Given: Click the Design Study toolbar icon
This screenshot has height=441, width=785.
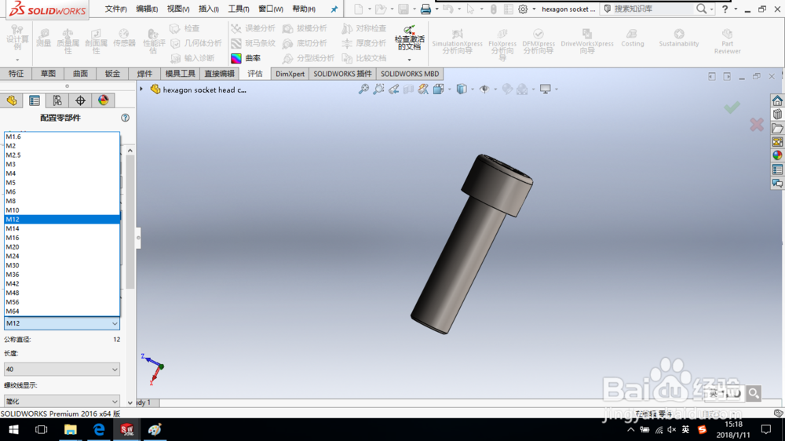Looking at the screenshot, I should 17,38.
